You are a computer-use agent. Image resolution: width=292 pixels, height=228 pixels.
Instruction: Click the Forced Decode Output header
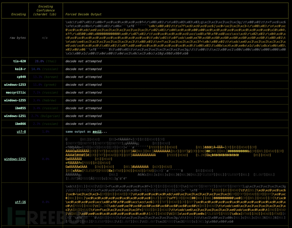84,14
